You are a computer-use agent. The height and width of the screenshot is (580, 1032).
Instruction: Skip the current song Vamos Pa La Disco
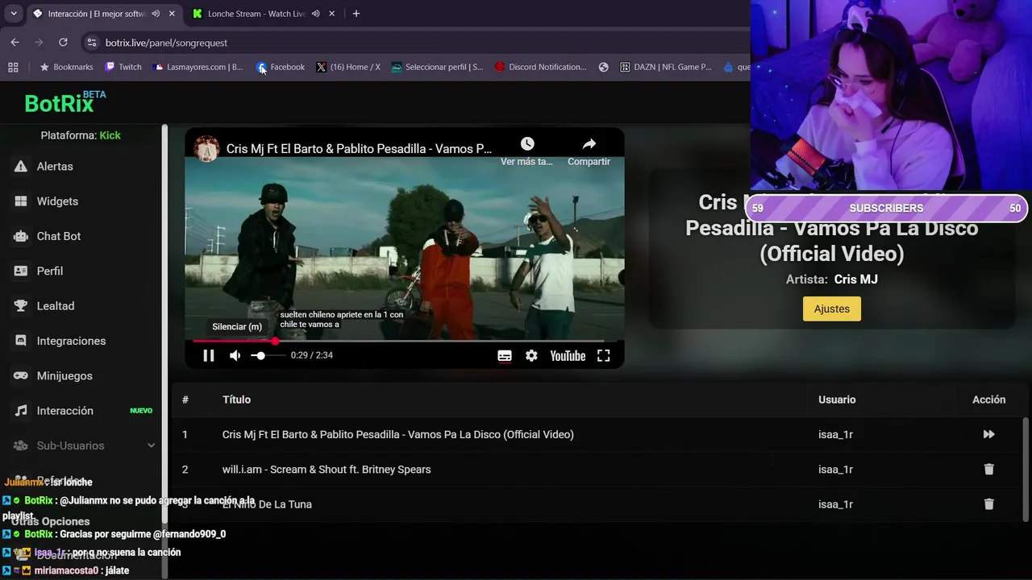point(988,434)
